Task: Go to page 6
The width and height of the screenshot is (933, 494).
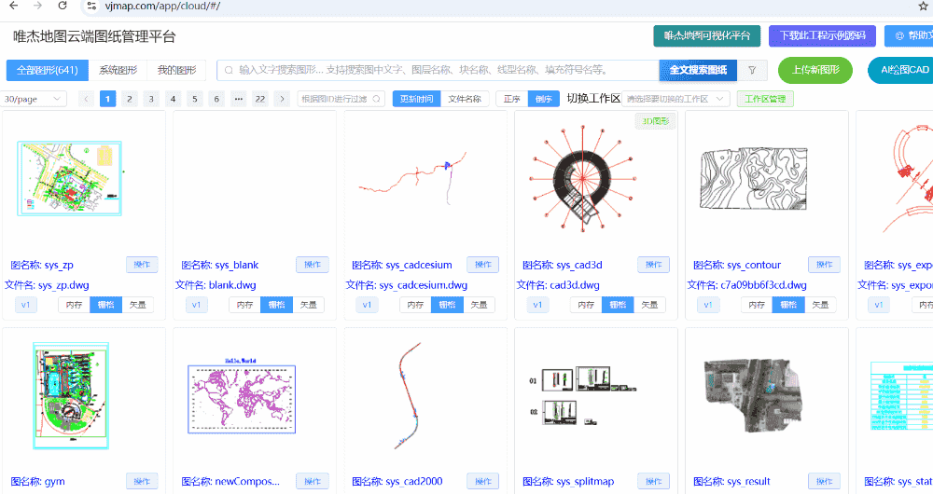Action: 216,100
